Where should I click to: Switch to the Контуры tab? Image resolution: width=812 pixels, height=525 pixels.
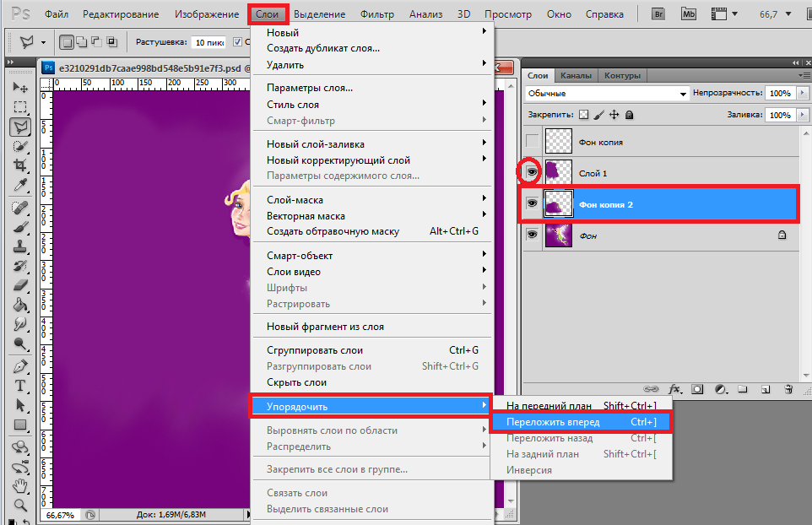[x=622, y=76]
